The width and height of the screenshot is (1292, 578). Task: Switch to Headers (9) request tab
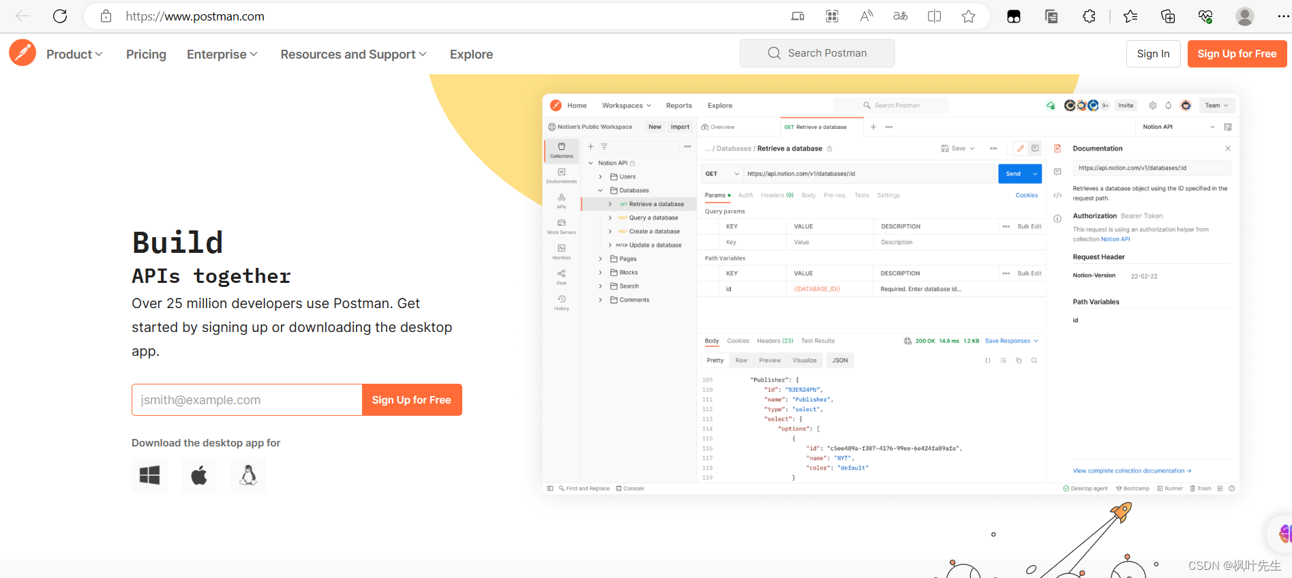pyautogui.click(x=777, y=196)
